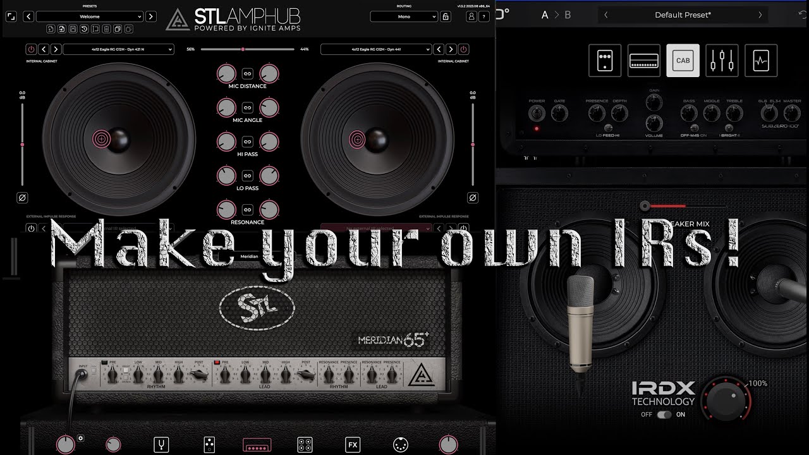Click the delete preset trash icon

(x=106, y=28)
